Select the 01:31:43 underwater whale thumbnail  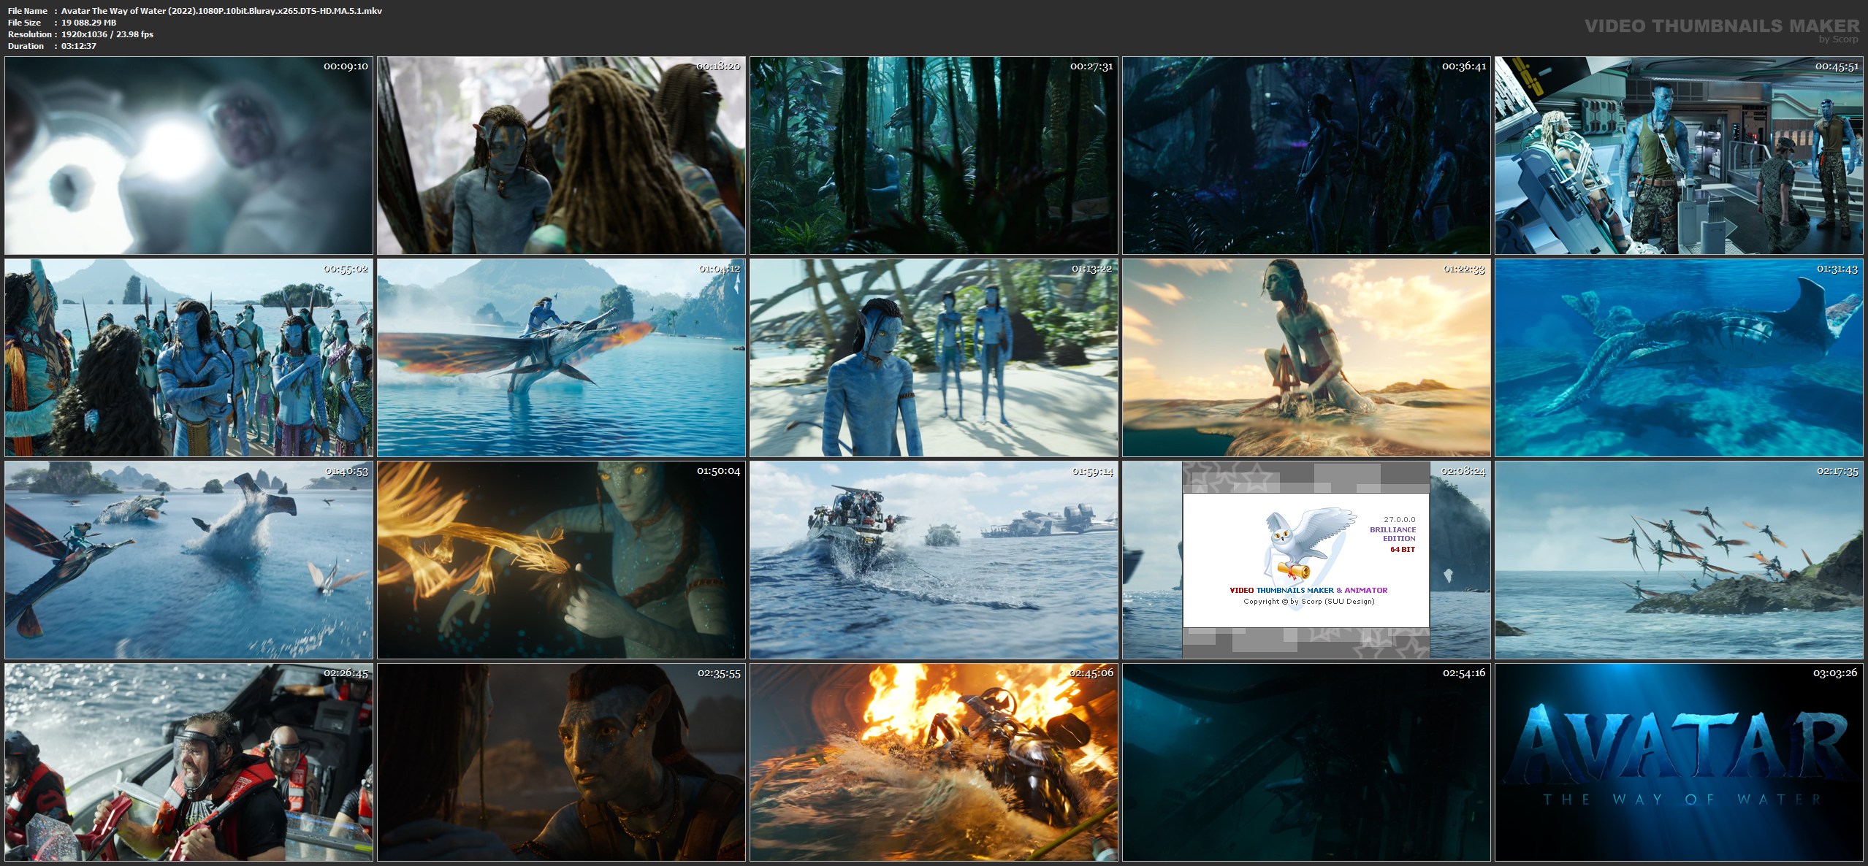point(1679,358)
